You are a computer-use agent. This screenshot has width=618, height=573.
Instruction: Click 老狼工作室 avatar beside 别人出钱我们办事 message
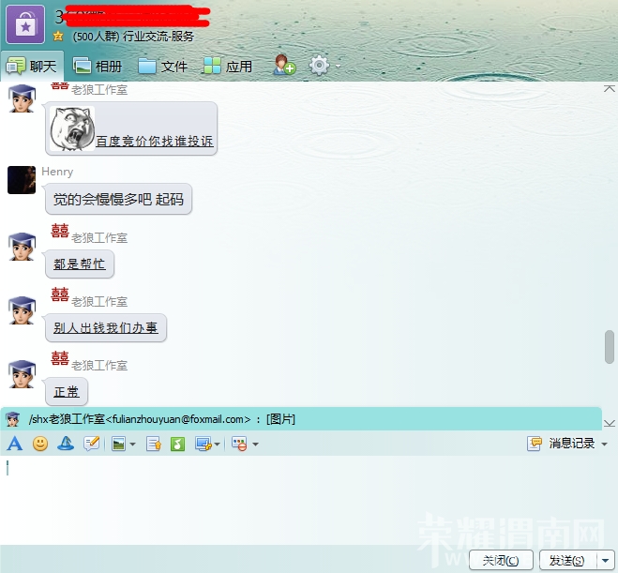pyautogui.click(x=23, y=310)
